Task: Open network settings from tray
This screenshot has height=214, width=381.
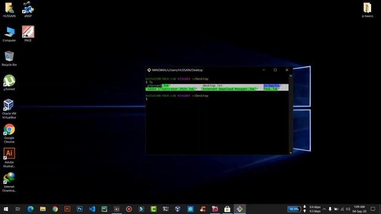Action: [342, 209]
